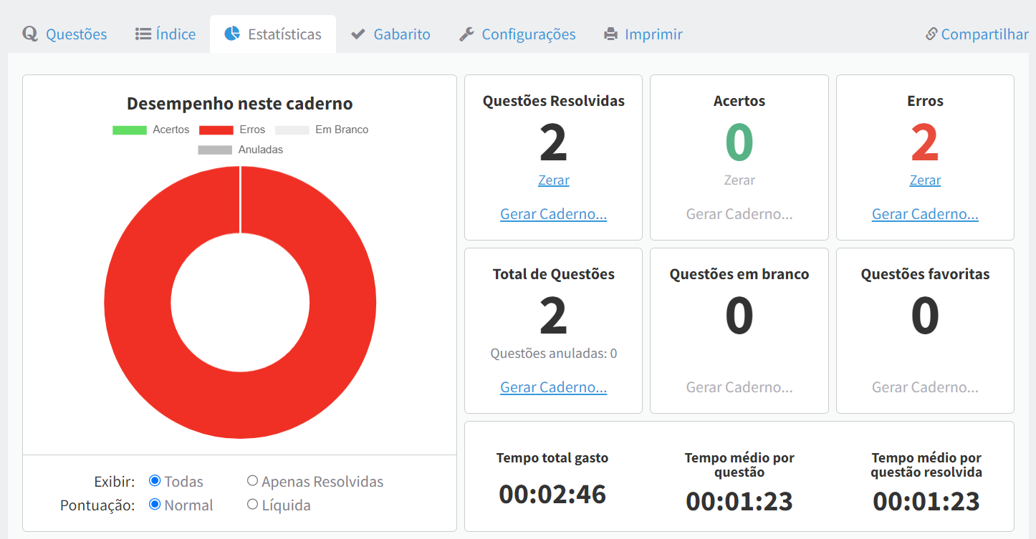Open Gerar Caderno under Erros
The width and height of the screenshot is (1036, 539).
tap(925, 214)
